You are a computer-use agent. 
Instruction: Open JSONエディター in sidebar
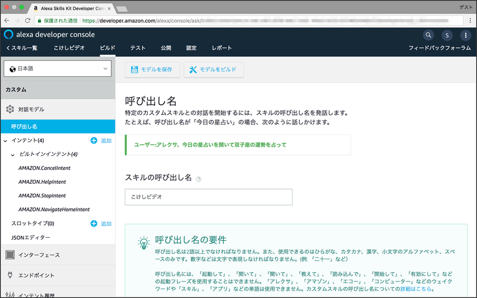coord(30,237)
